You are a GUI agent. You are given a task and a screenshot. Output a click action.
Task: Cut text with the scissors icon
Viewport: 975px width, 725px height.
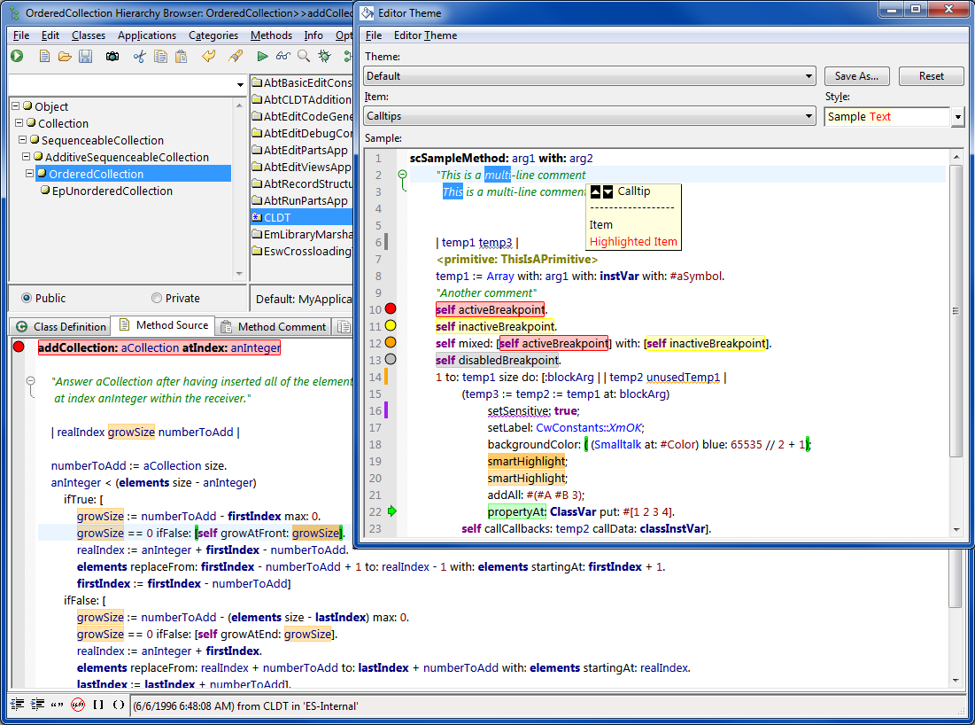(x=140, y=56)
